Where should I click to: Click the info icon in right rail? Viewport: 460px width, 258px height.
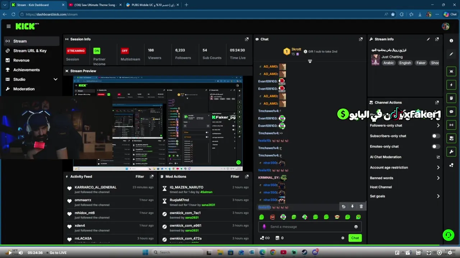[x=451, y=40]
